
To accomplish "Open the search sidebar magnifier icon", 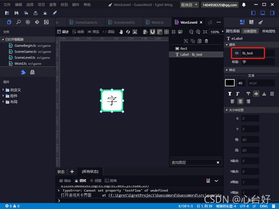I will tap(18, 22).
